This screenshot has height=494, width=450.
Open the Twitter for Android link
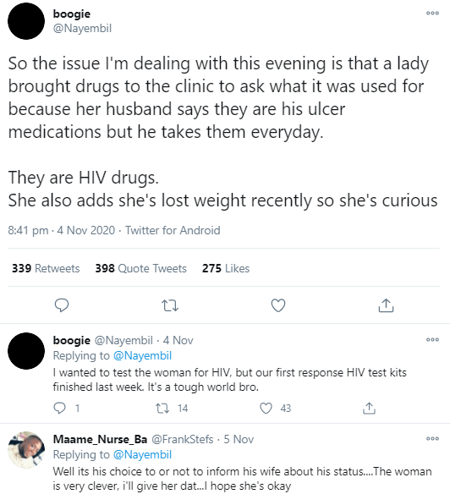[173, 230]
